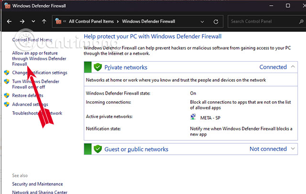The image size is (306, 194).
Task: Open the address bar history dropdown
Action: click(202, 22)
